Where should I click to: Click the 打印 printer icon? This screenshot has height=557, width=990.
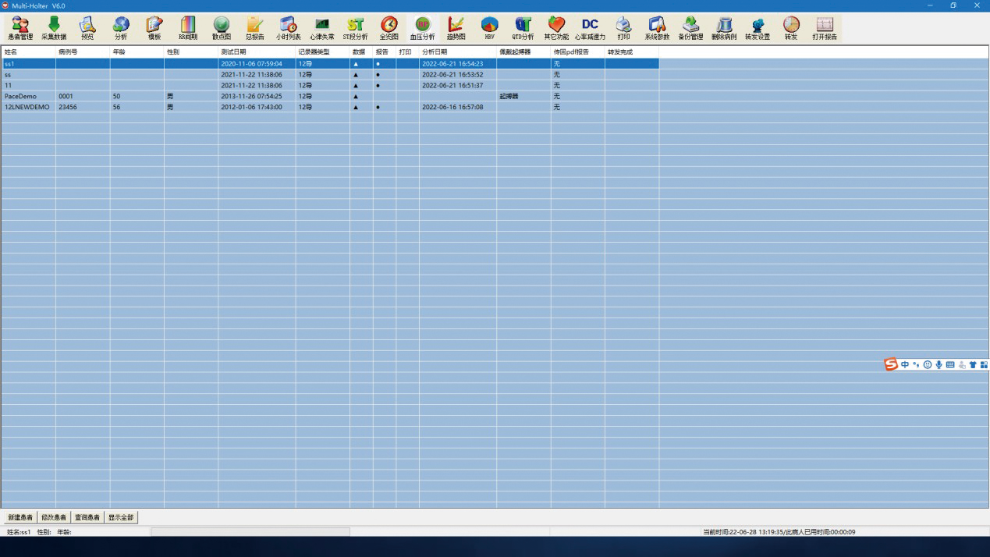tap(623, 28)
